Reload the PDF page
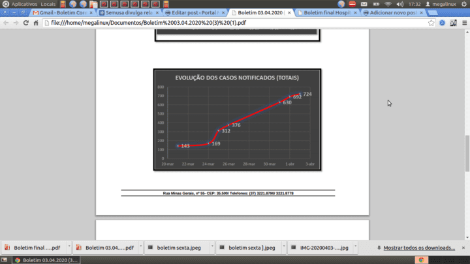Screen dimensions: 470x264 point(25,23)
